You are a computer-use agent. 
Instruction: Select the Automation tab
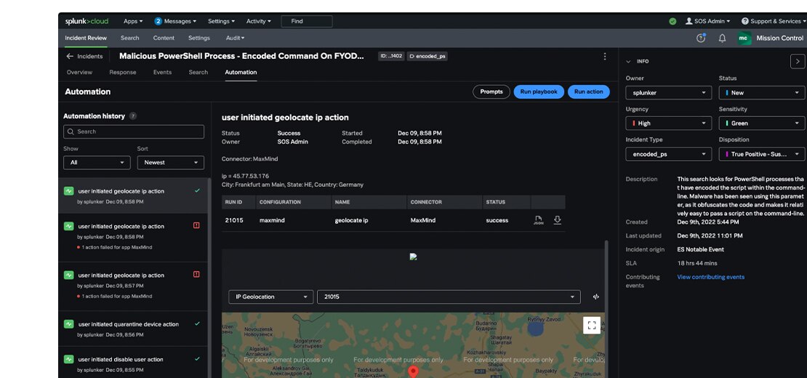[x=241, y=73]
